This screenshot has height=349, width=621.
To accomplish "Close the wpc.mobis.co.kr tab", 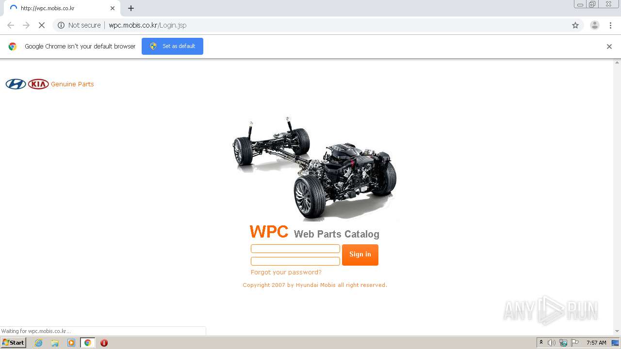I will pos(113,8).
